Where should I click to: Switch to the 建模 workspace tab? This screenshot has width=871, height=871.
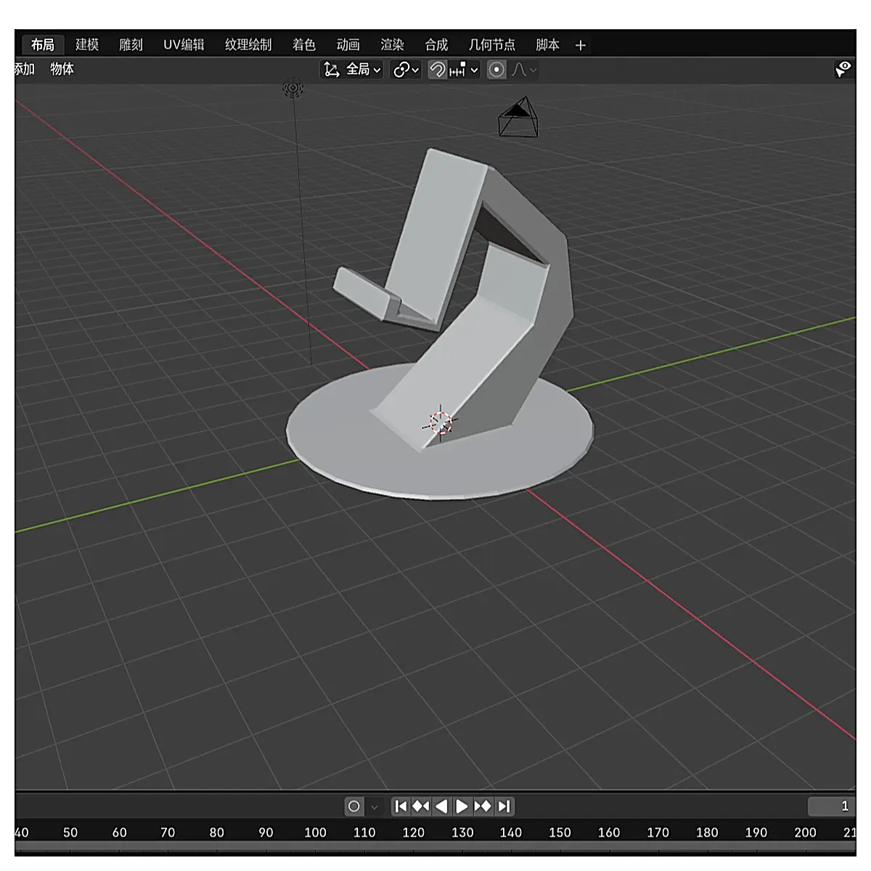click(87, 45)
